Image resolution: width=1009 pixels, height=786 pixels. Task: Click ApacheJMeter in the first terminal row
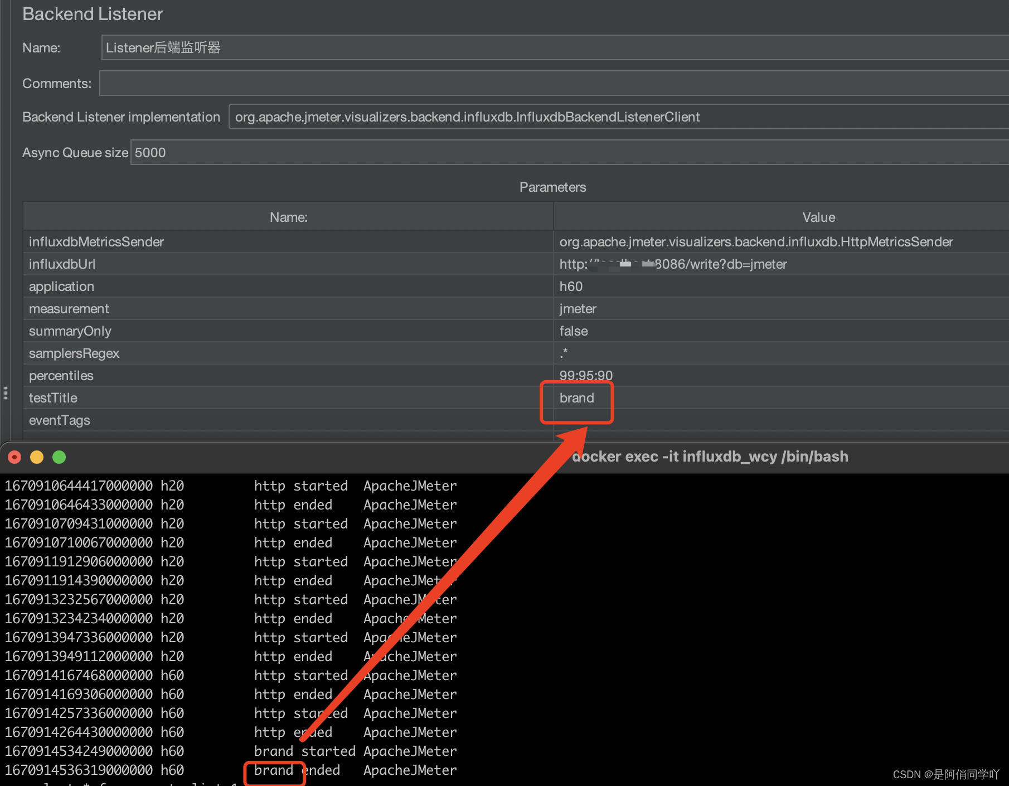coord(410,486)
